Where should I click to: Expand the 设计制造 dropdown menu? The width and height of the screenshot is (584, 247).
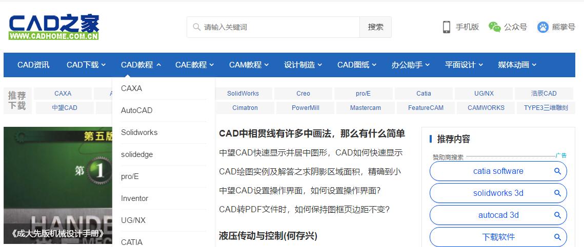[303, 65]
